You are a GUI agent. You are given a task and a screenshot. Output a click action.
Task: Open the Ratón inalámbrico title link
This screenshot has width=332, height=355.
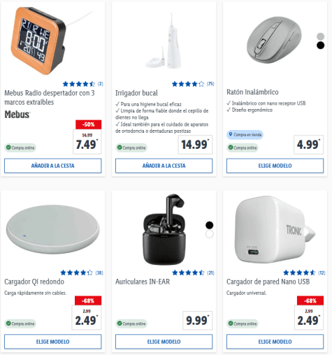(x=252, y=92)
